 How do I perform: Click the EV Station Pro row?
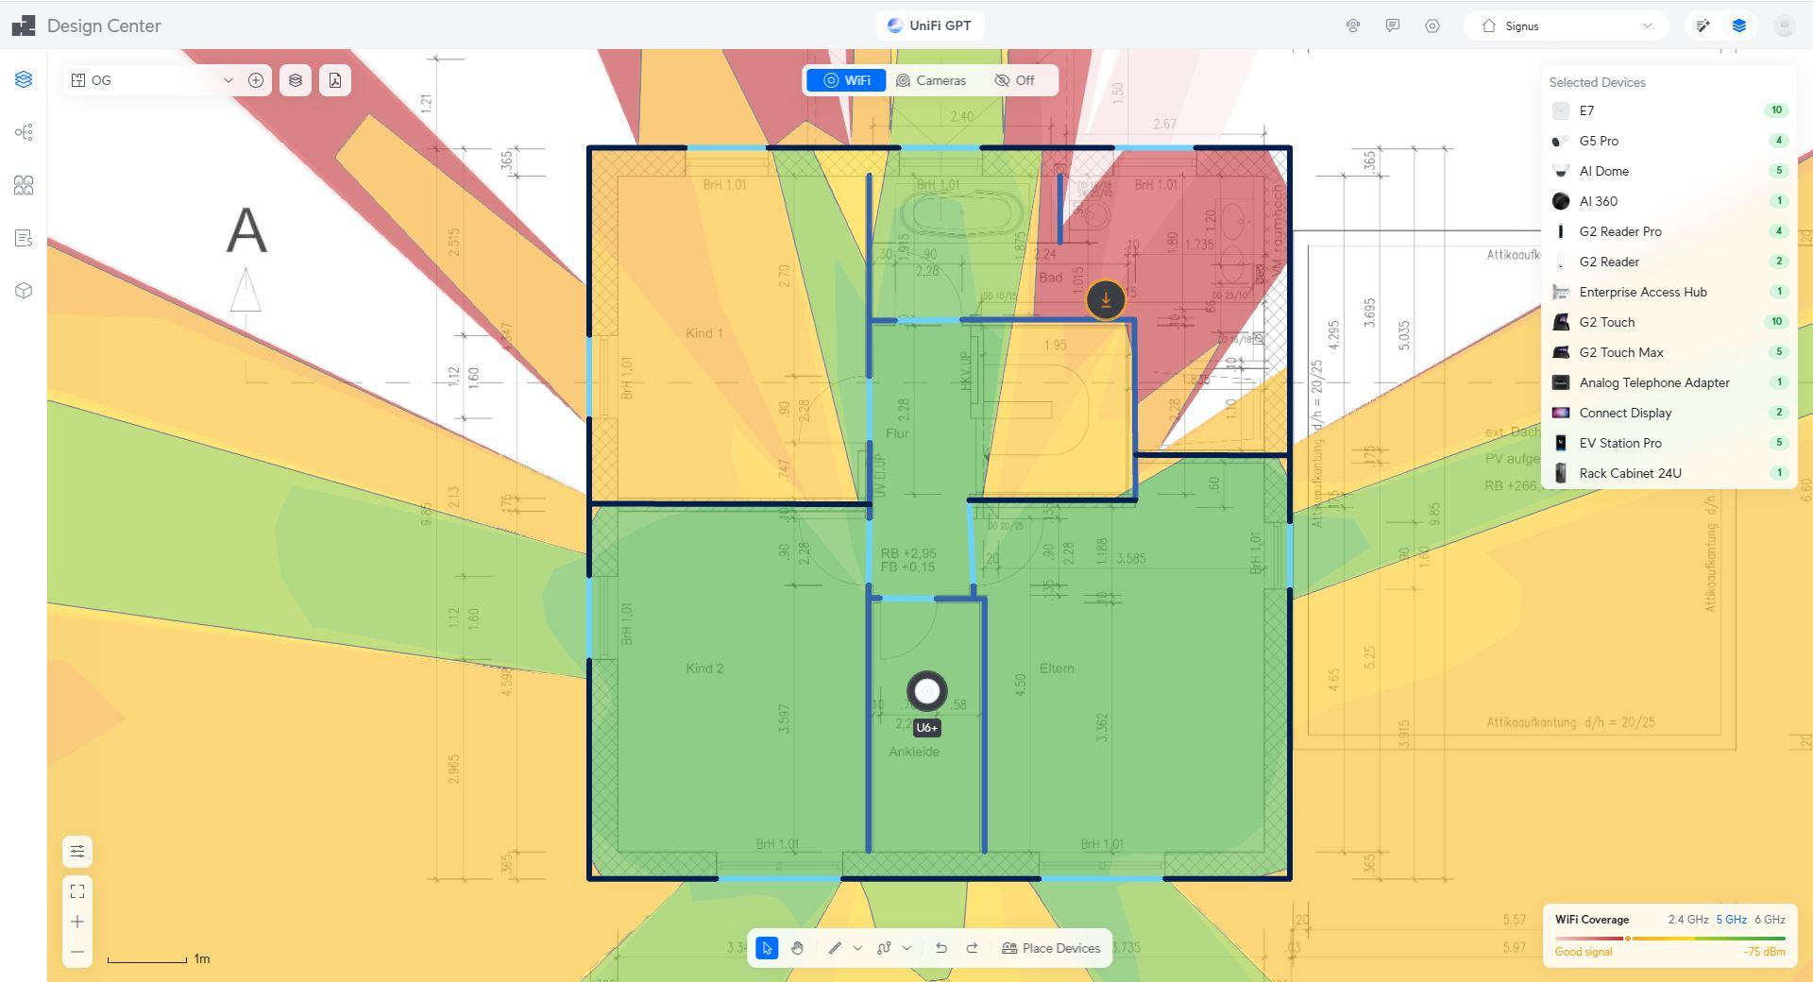(1669, 443)
